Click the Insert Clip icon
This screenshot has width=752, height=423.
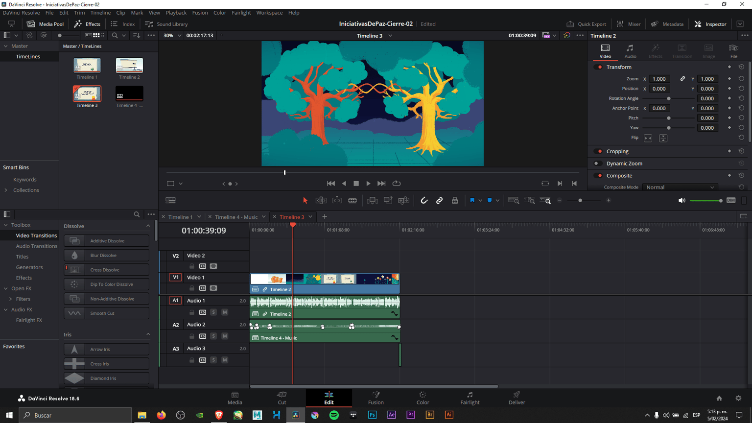tap(372, 200)
